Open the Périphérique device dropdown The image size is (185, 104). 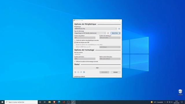[x=96, y=29]
